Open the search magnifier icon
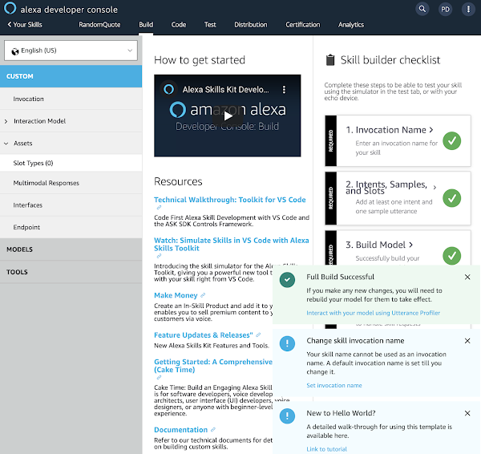The image size is (481, 454). tap(422, 9)
